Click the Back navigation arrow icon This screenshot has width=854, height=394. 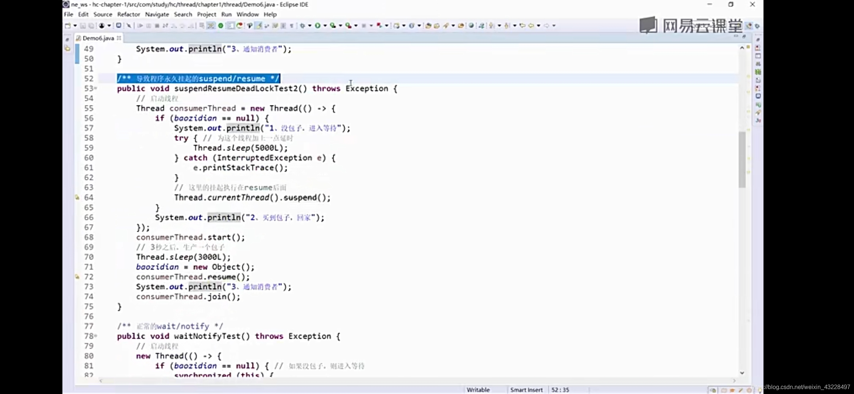(531, 26)
